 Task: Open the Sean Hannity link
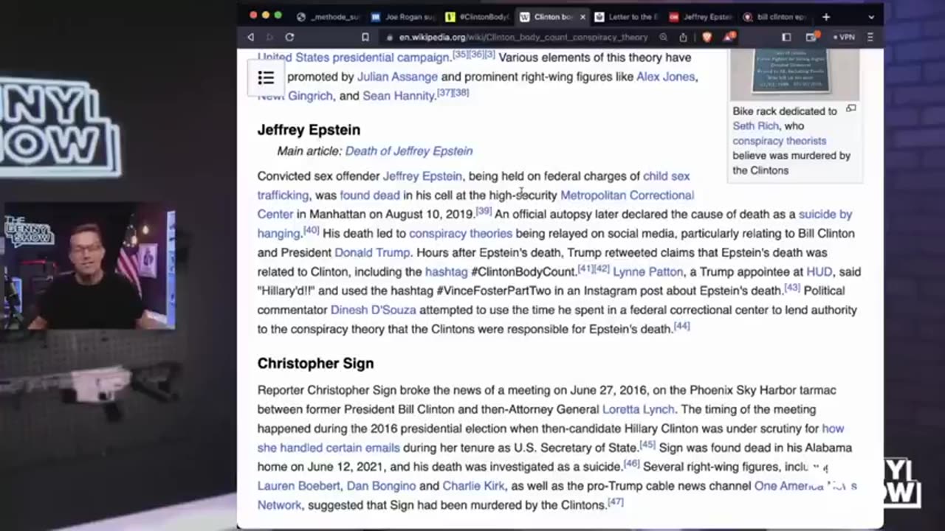click(399, 96)
